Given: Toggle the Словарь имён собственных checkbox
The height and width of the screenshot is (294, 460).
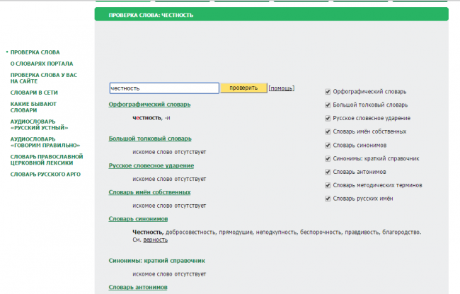Looking at the screenshot, I should coord(327,131).
